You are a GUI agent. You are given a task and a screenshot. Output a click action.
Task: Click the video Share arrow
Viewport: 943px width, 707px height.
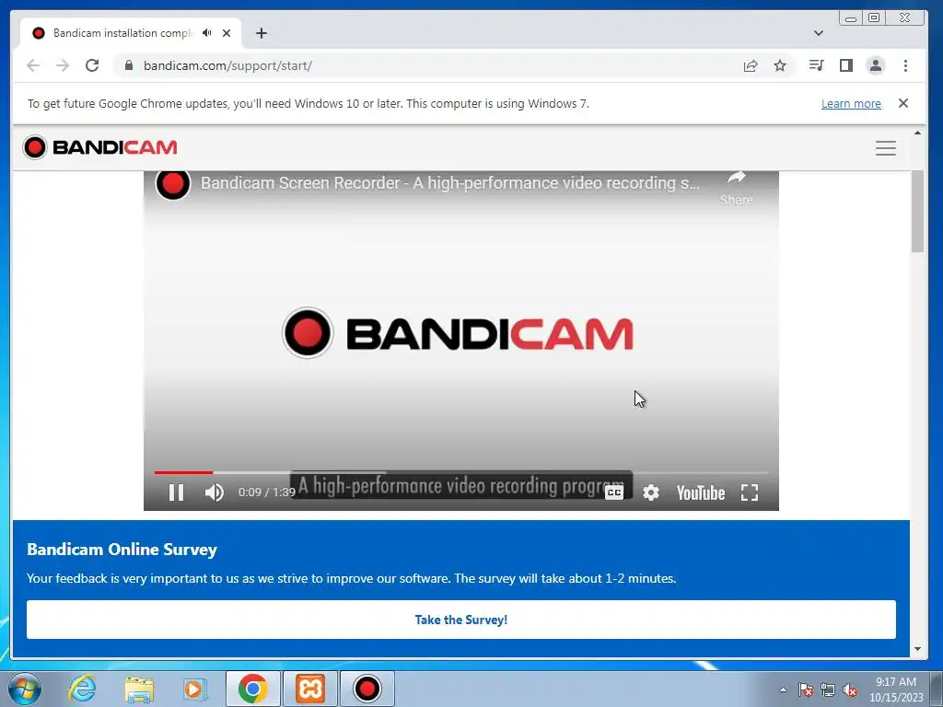coord(736,187)
